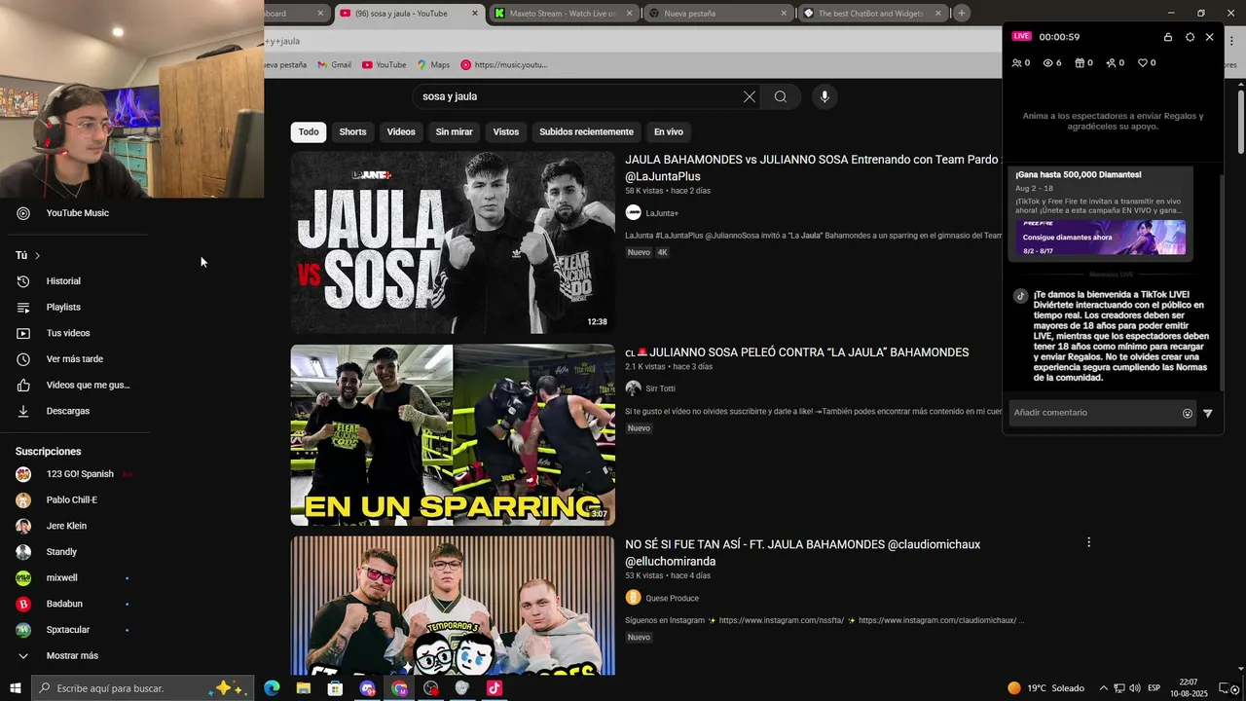This screenshot has height=701, width=1246.
Task: Click the EN UN SPARRING video thumbnail
Action: [x=453, y=435]
